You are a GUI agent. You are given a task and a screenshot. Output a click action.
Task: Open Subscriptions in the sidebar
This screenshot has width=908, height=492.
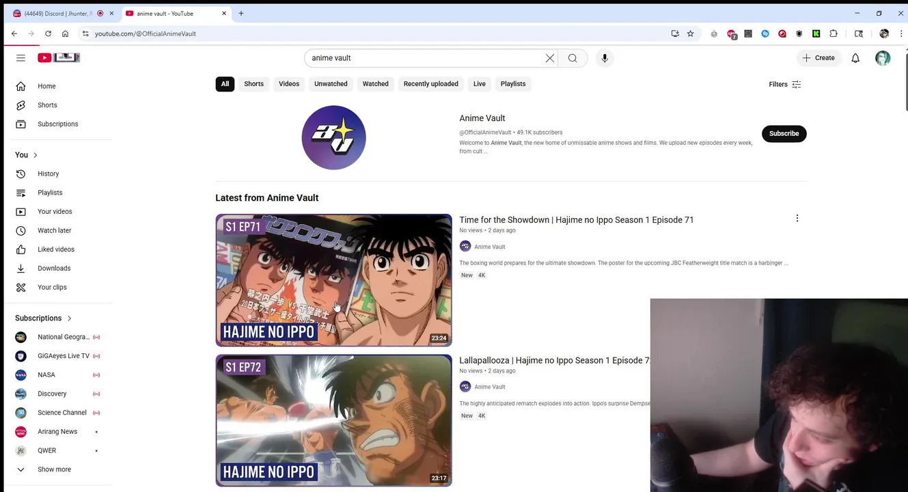pos(59,124)
